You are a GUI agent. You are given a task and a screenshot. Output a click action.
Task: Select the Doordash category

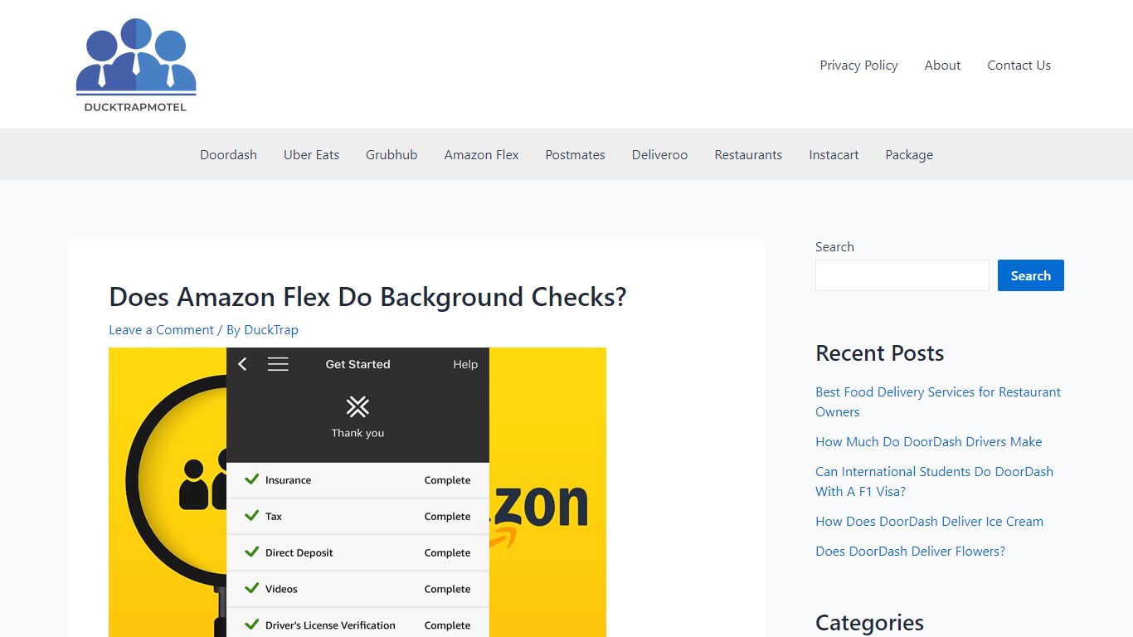click(x=228, y=154)
